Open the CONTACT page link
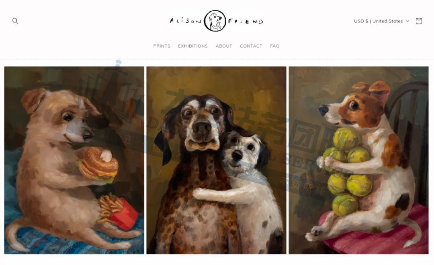The height and width of the screenshot is (265, 434). pyautogui.click(x=251, y=46)
